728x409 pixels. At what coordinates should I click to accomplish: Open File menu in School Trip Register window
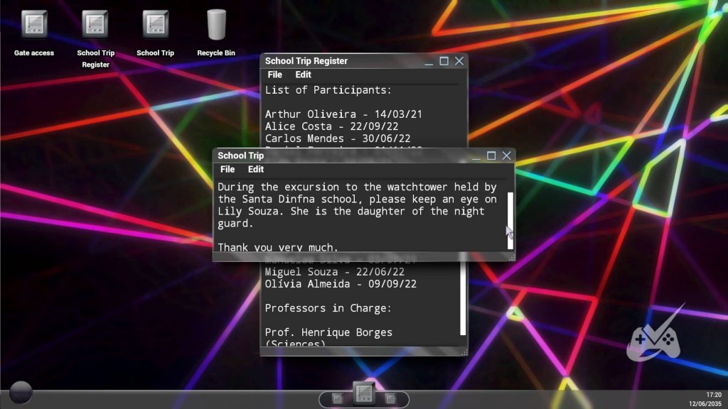[x=274, y=75]
